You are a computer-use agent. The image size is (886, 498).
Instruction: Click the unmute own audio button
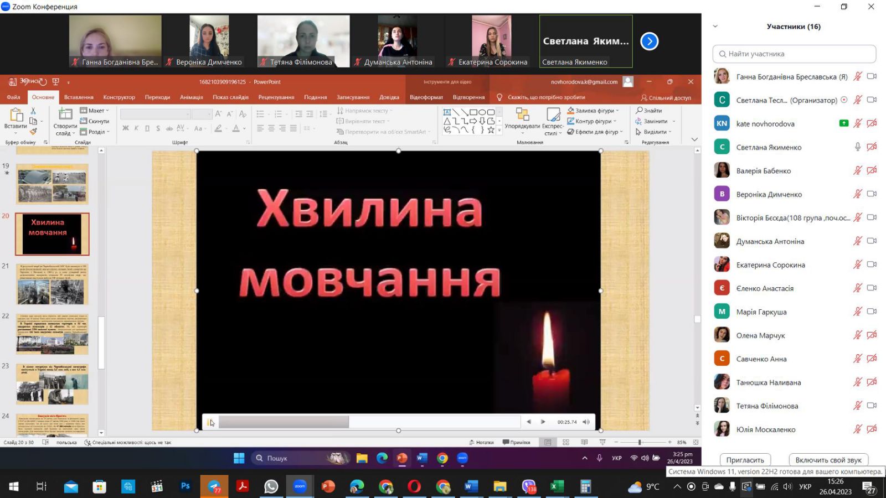tap(828, 460)
